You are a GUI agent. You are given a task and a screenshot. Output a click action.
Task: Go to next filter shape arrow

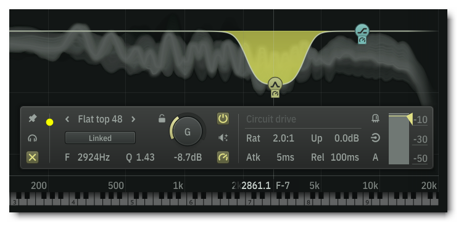tap(133, 119)
